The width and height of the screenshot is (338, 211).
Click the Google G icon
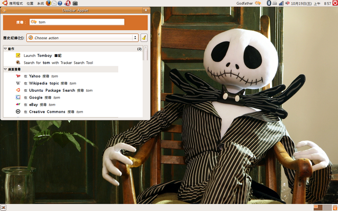(x=18, y=97)
